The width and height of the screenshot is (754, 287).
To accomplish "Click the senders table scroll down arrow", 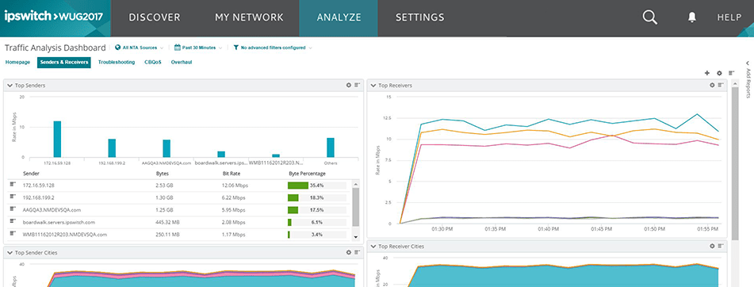I will (356, 237).
